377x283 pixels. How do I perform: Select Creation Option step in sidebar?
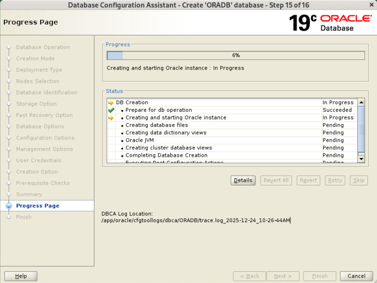(x=37, y=172)
